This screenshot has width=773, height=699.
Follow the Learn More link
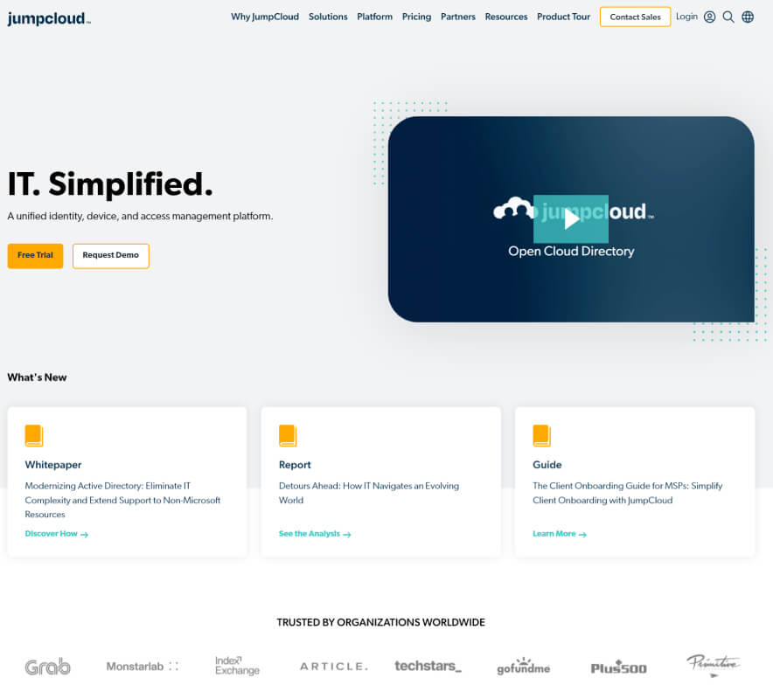[x=560, y=534]
